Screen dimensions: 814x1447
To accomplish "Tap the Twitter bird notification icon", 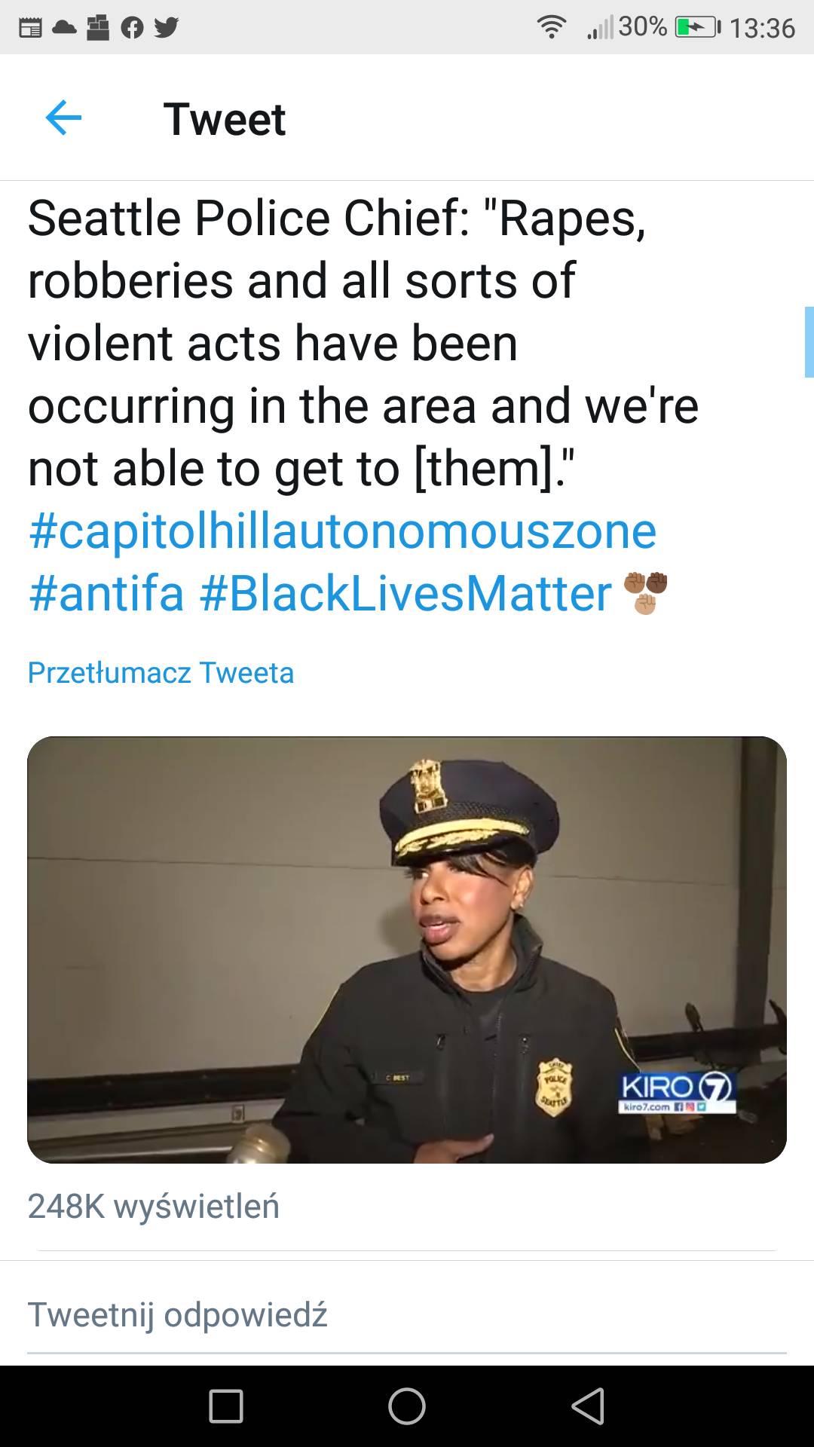I will click(x=166, y=28).
